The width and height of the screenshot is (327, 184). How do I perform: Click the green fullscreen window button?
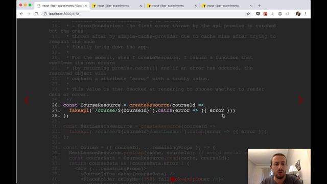click(x=30, y=5)
